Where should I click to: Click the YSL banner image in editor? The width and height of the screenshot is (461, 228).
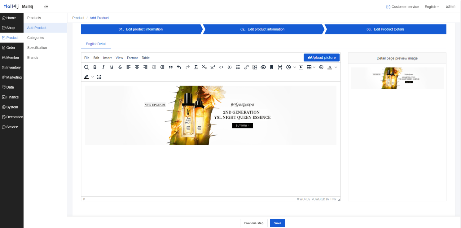[x=211, y=115]
